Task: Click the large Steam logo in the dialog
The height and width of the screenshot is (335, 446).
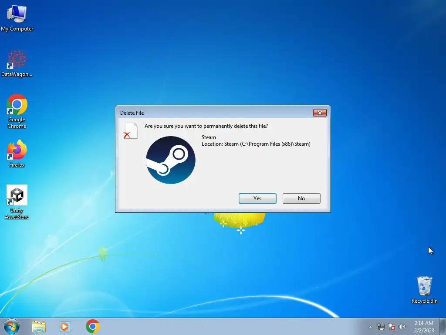Action: tap(171, 160)
